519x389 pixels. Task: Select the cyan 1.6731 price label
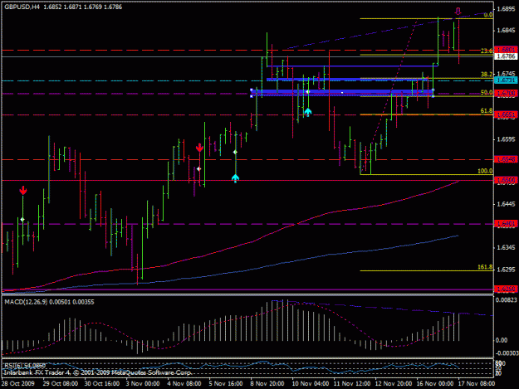(x=506, y=80)
